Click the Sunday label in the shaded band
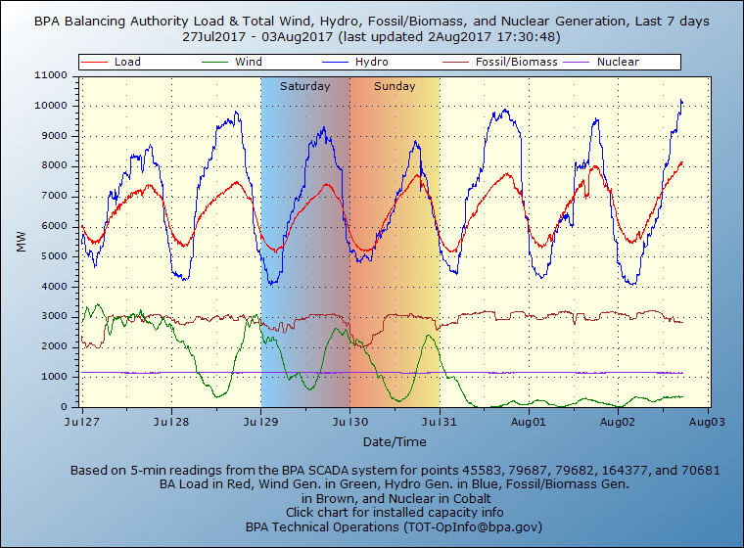The width and height of the screenshot is (744, 548). pyautogui.click(x=395, y=86)
